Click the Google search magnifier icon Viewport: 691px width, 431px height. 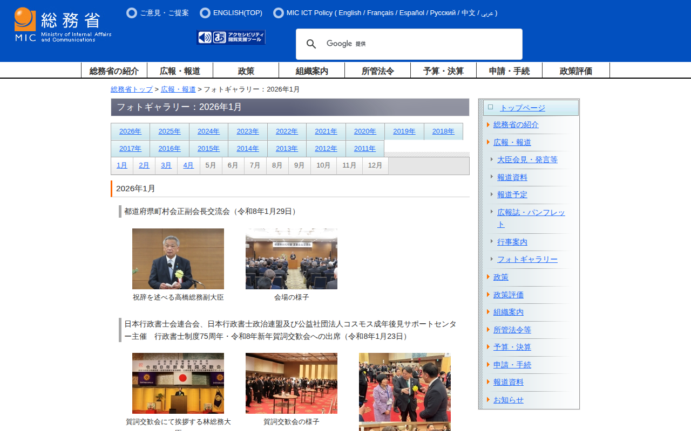(311, 44)
